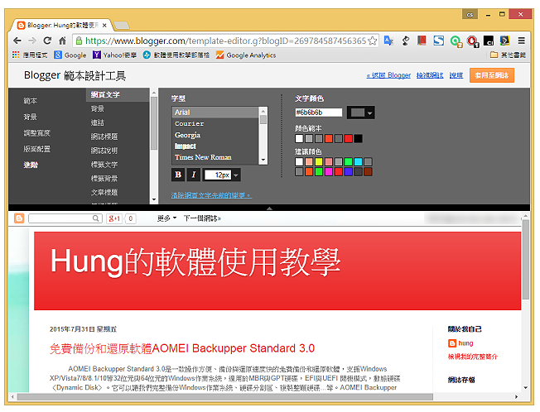The width and height of the screenshot is (540, 412).
Task: Open the yellow-blue extension icon beside Chrome menu
Action: 504,41
